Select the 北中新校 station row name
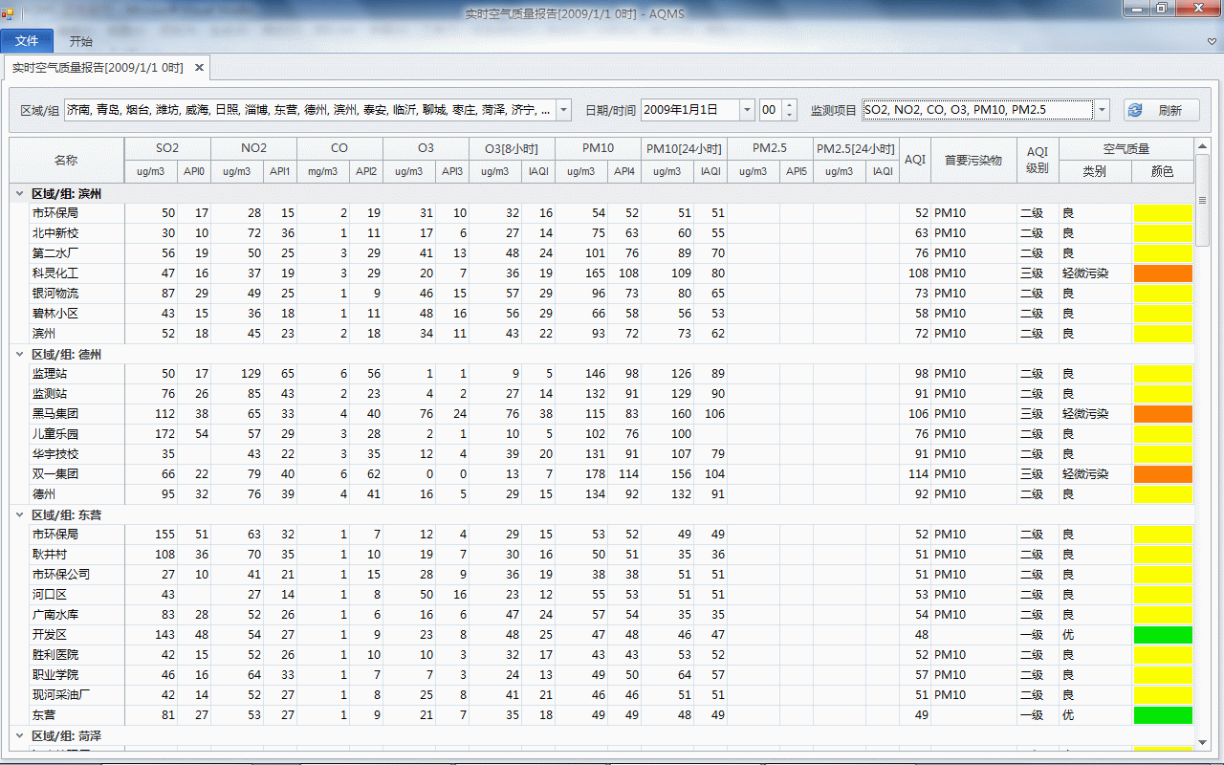 coord(55,233)
